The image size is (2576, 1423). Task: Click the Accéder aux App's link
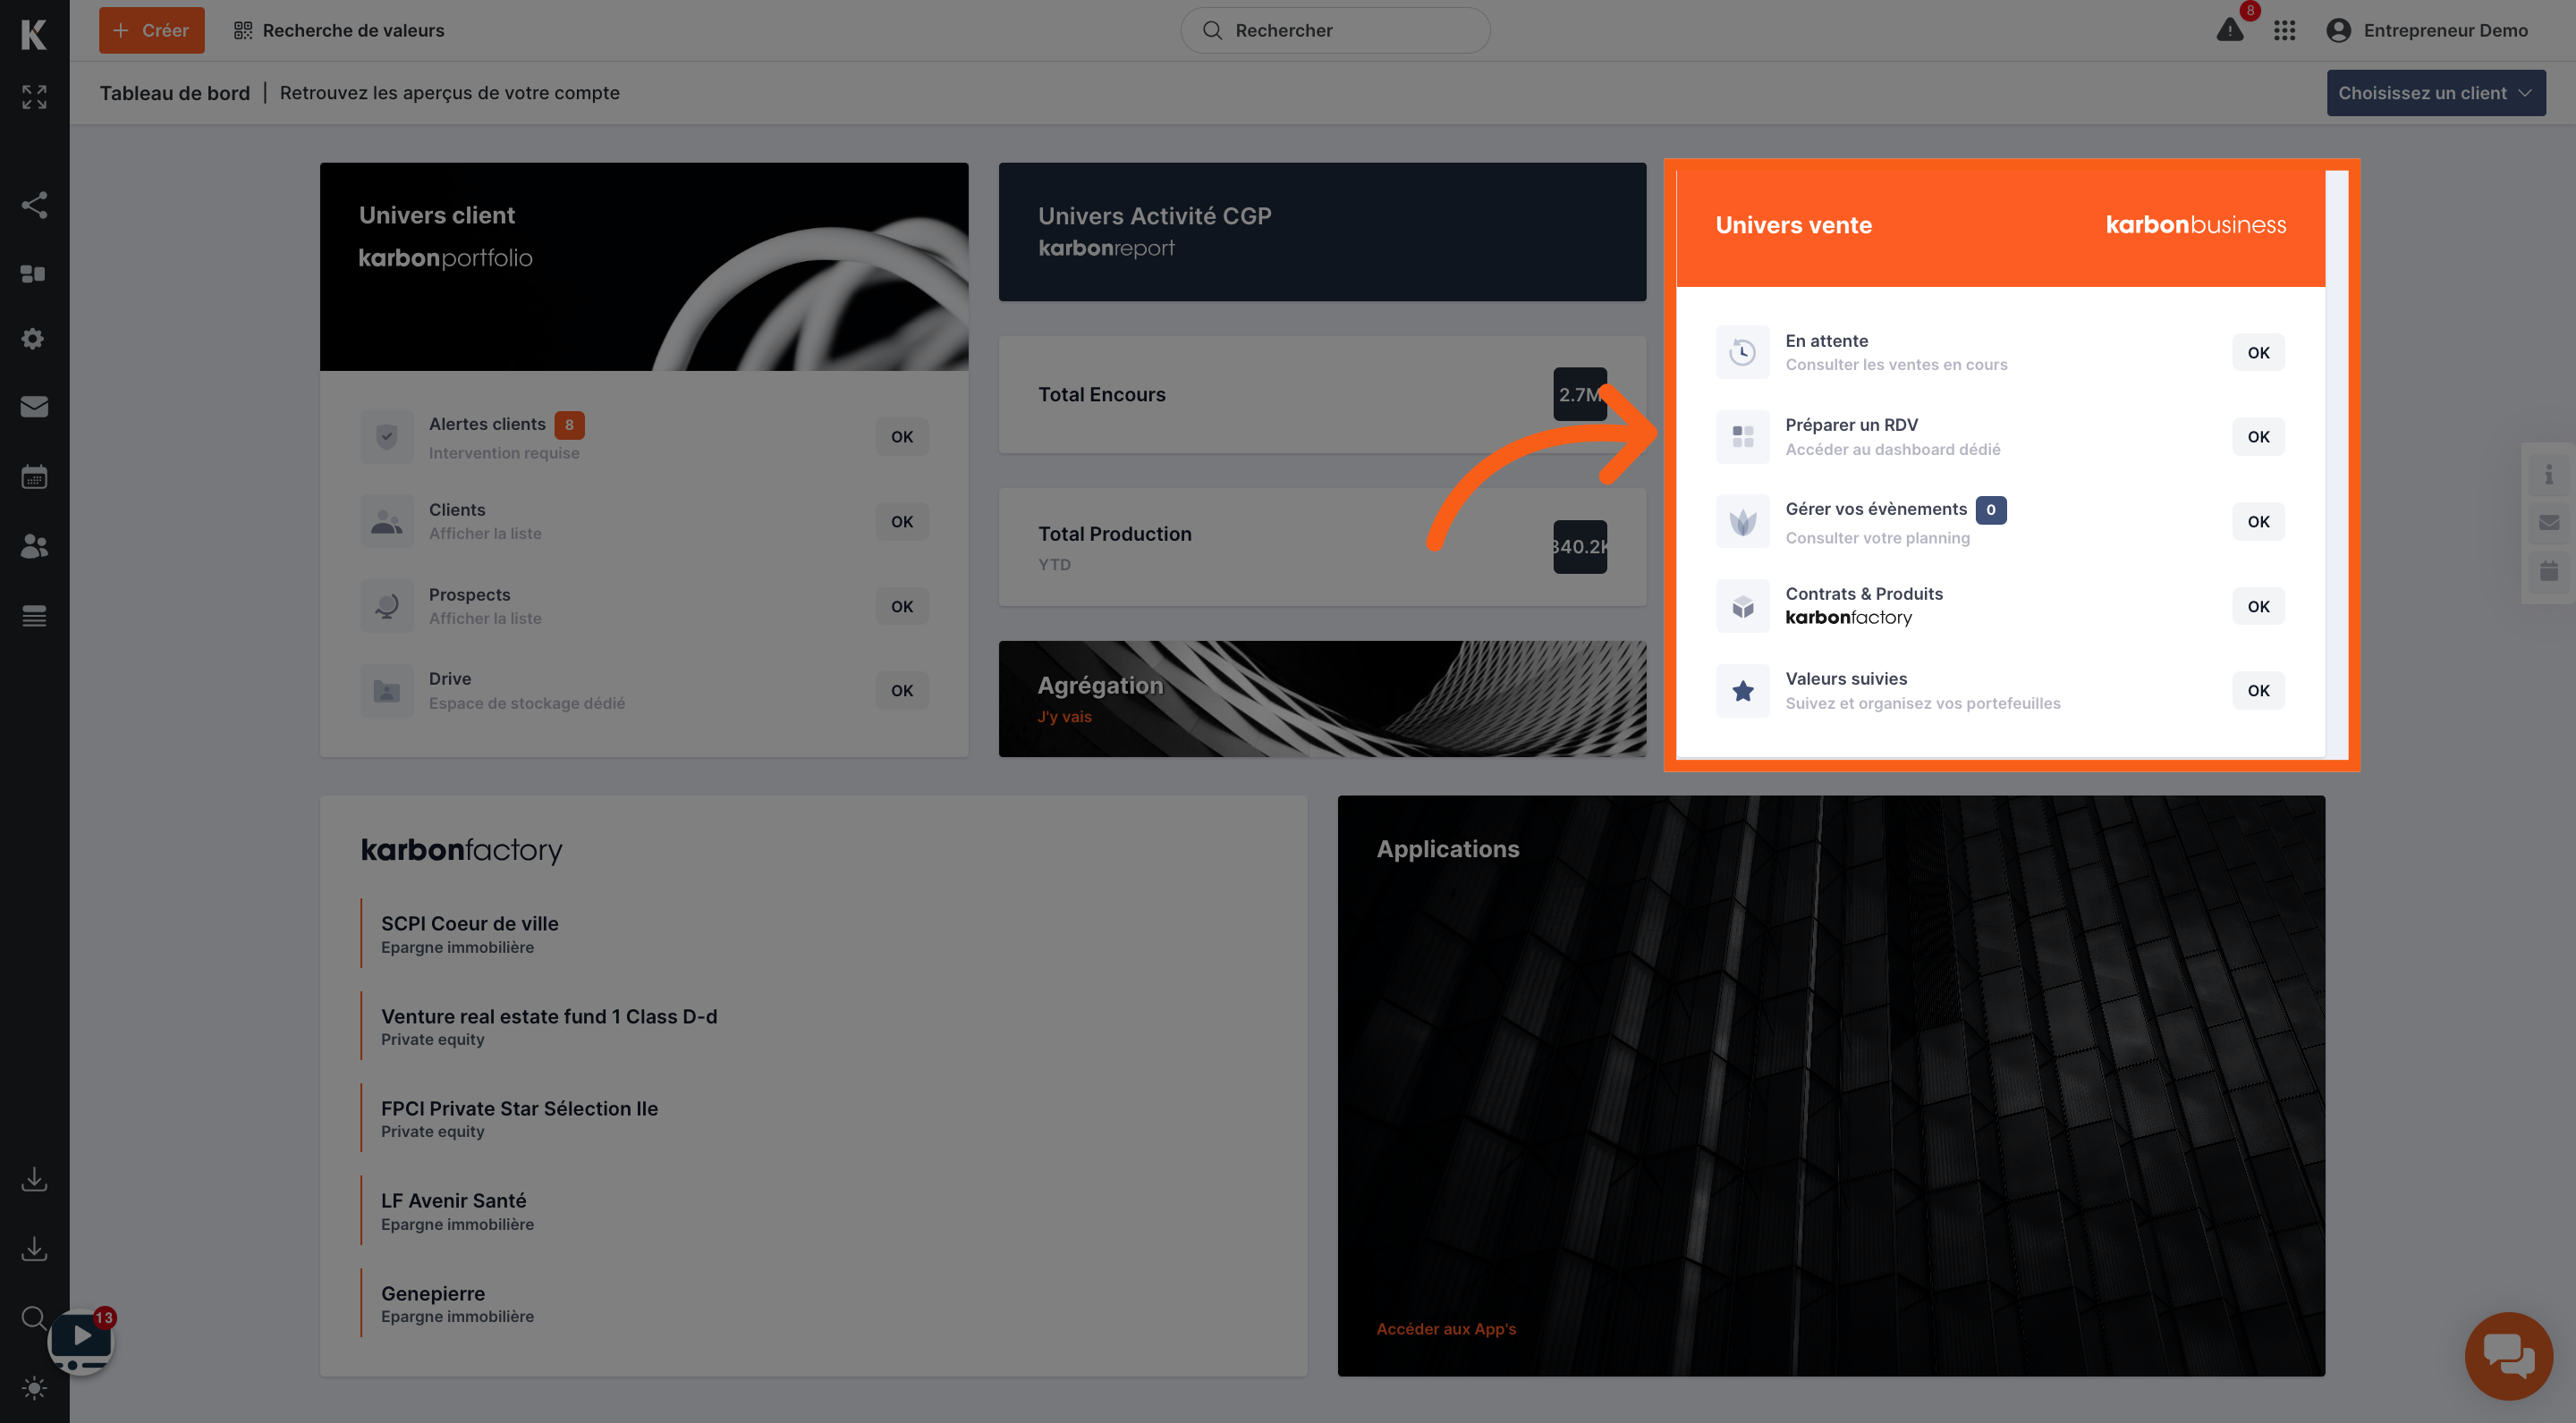click(x=1446, y=1329)
